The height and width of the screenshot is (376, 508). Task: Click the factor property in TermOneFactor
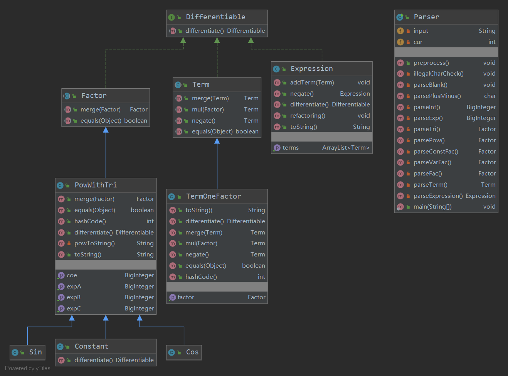pos(217,297)
